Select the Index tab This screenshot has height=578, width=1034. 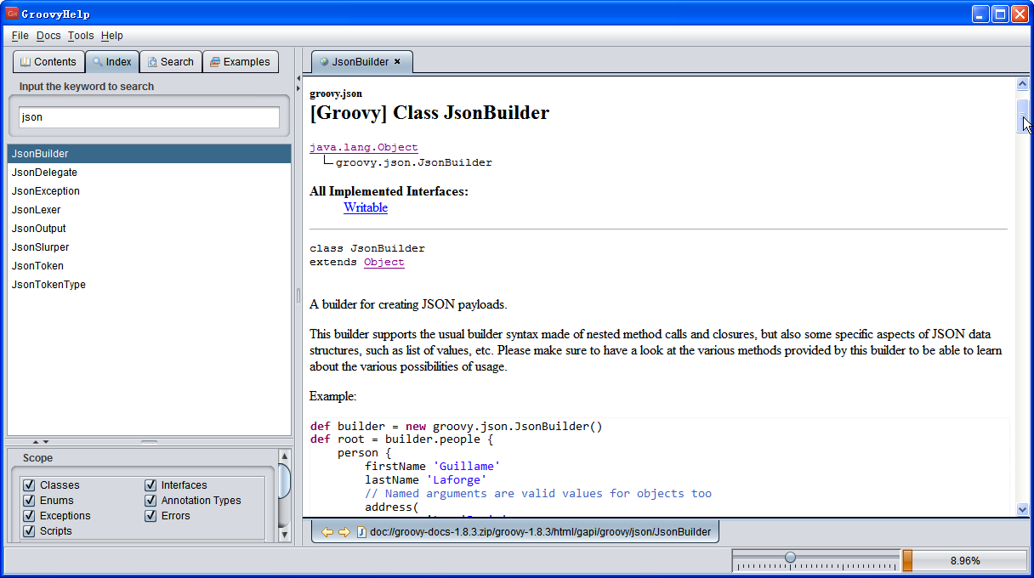click(112, 62)
